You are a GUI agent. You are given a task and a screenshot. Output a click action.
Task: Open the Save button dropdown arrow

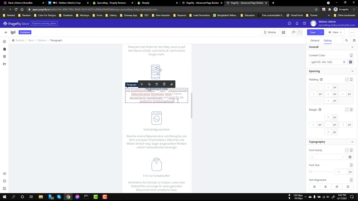point(321,32)
